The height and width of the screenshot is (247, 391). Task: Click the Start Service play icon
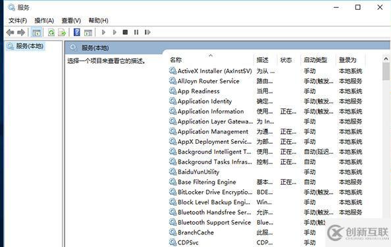[103, 32]
